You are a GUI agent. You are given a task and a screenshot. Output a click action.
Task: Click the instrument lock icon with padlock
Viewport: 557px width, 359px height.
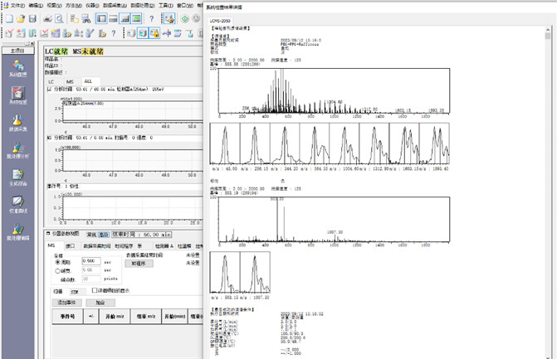[154, 33]
